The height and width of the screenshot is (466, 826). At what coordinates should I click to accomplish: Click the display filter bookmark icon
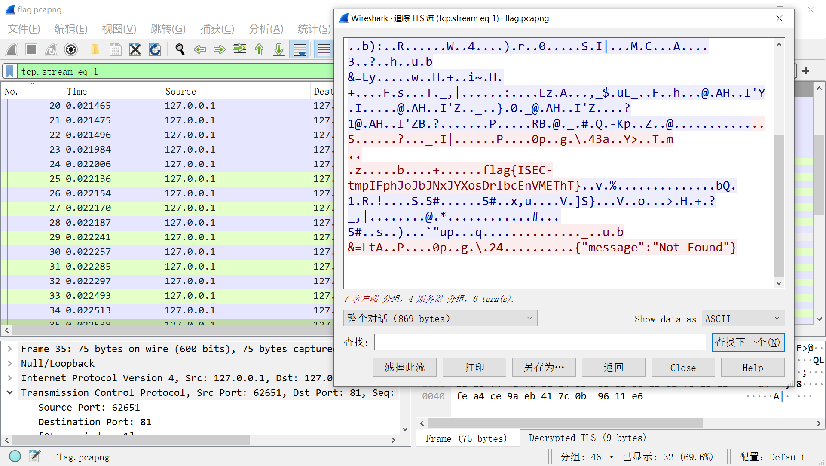coord(10,71)
